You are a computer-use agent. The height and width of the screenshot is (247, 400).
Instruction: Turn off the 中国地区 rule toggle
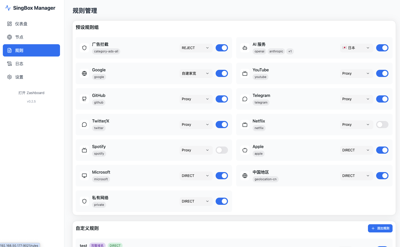click(x=382, y=176)
